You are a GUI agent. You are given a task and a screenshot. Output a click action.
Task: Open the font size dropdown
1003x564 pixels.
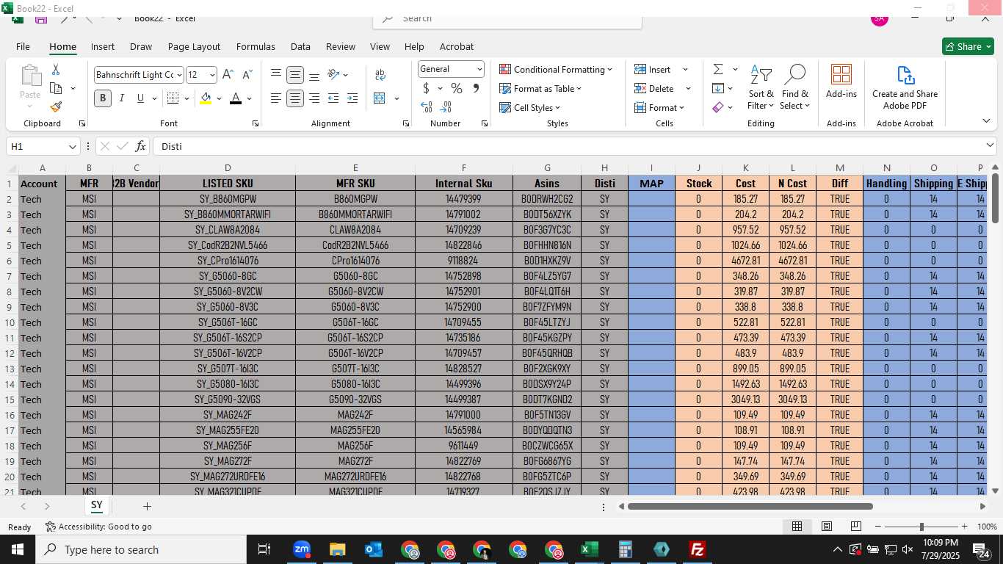click(212, 75)
